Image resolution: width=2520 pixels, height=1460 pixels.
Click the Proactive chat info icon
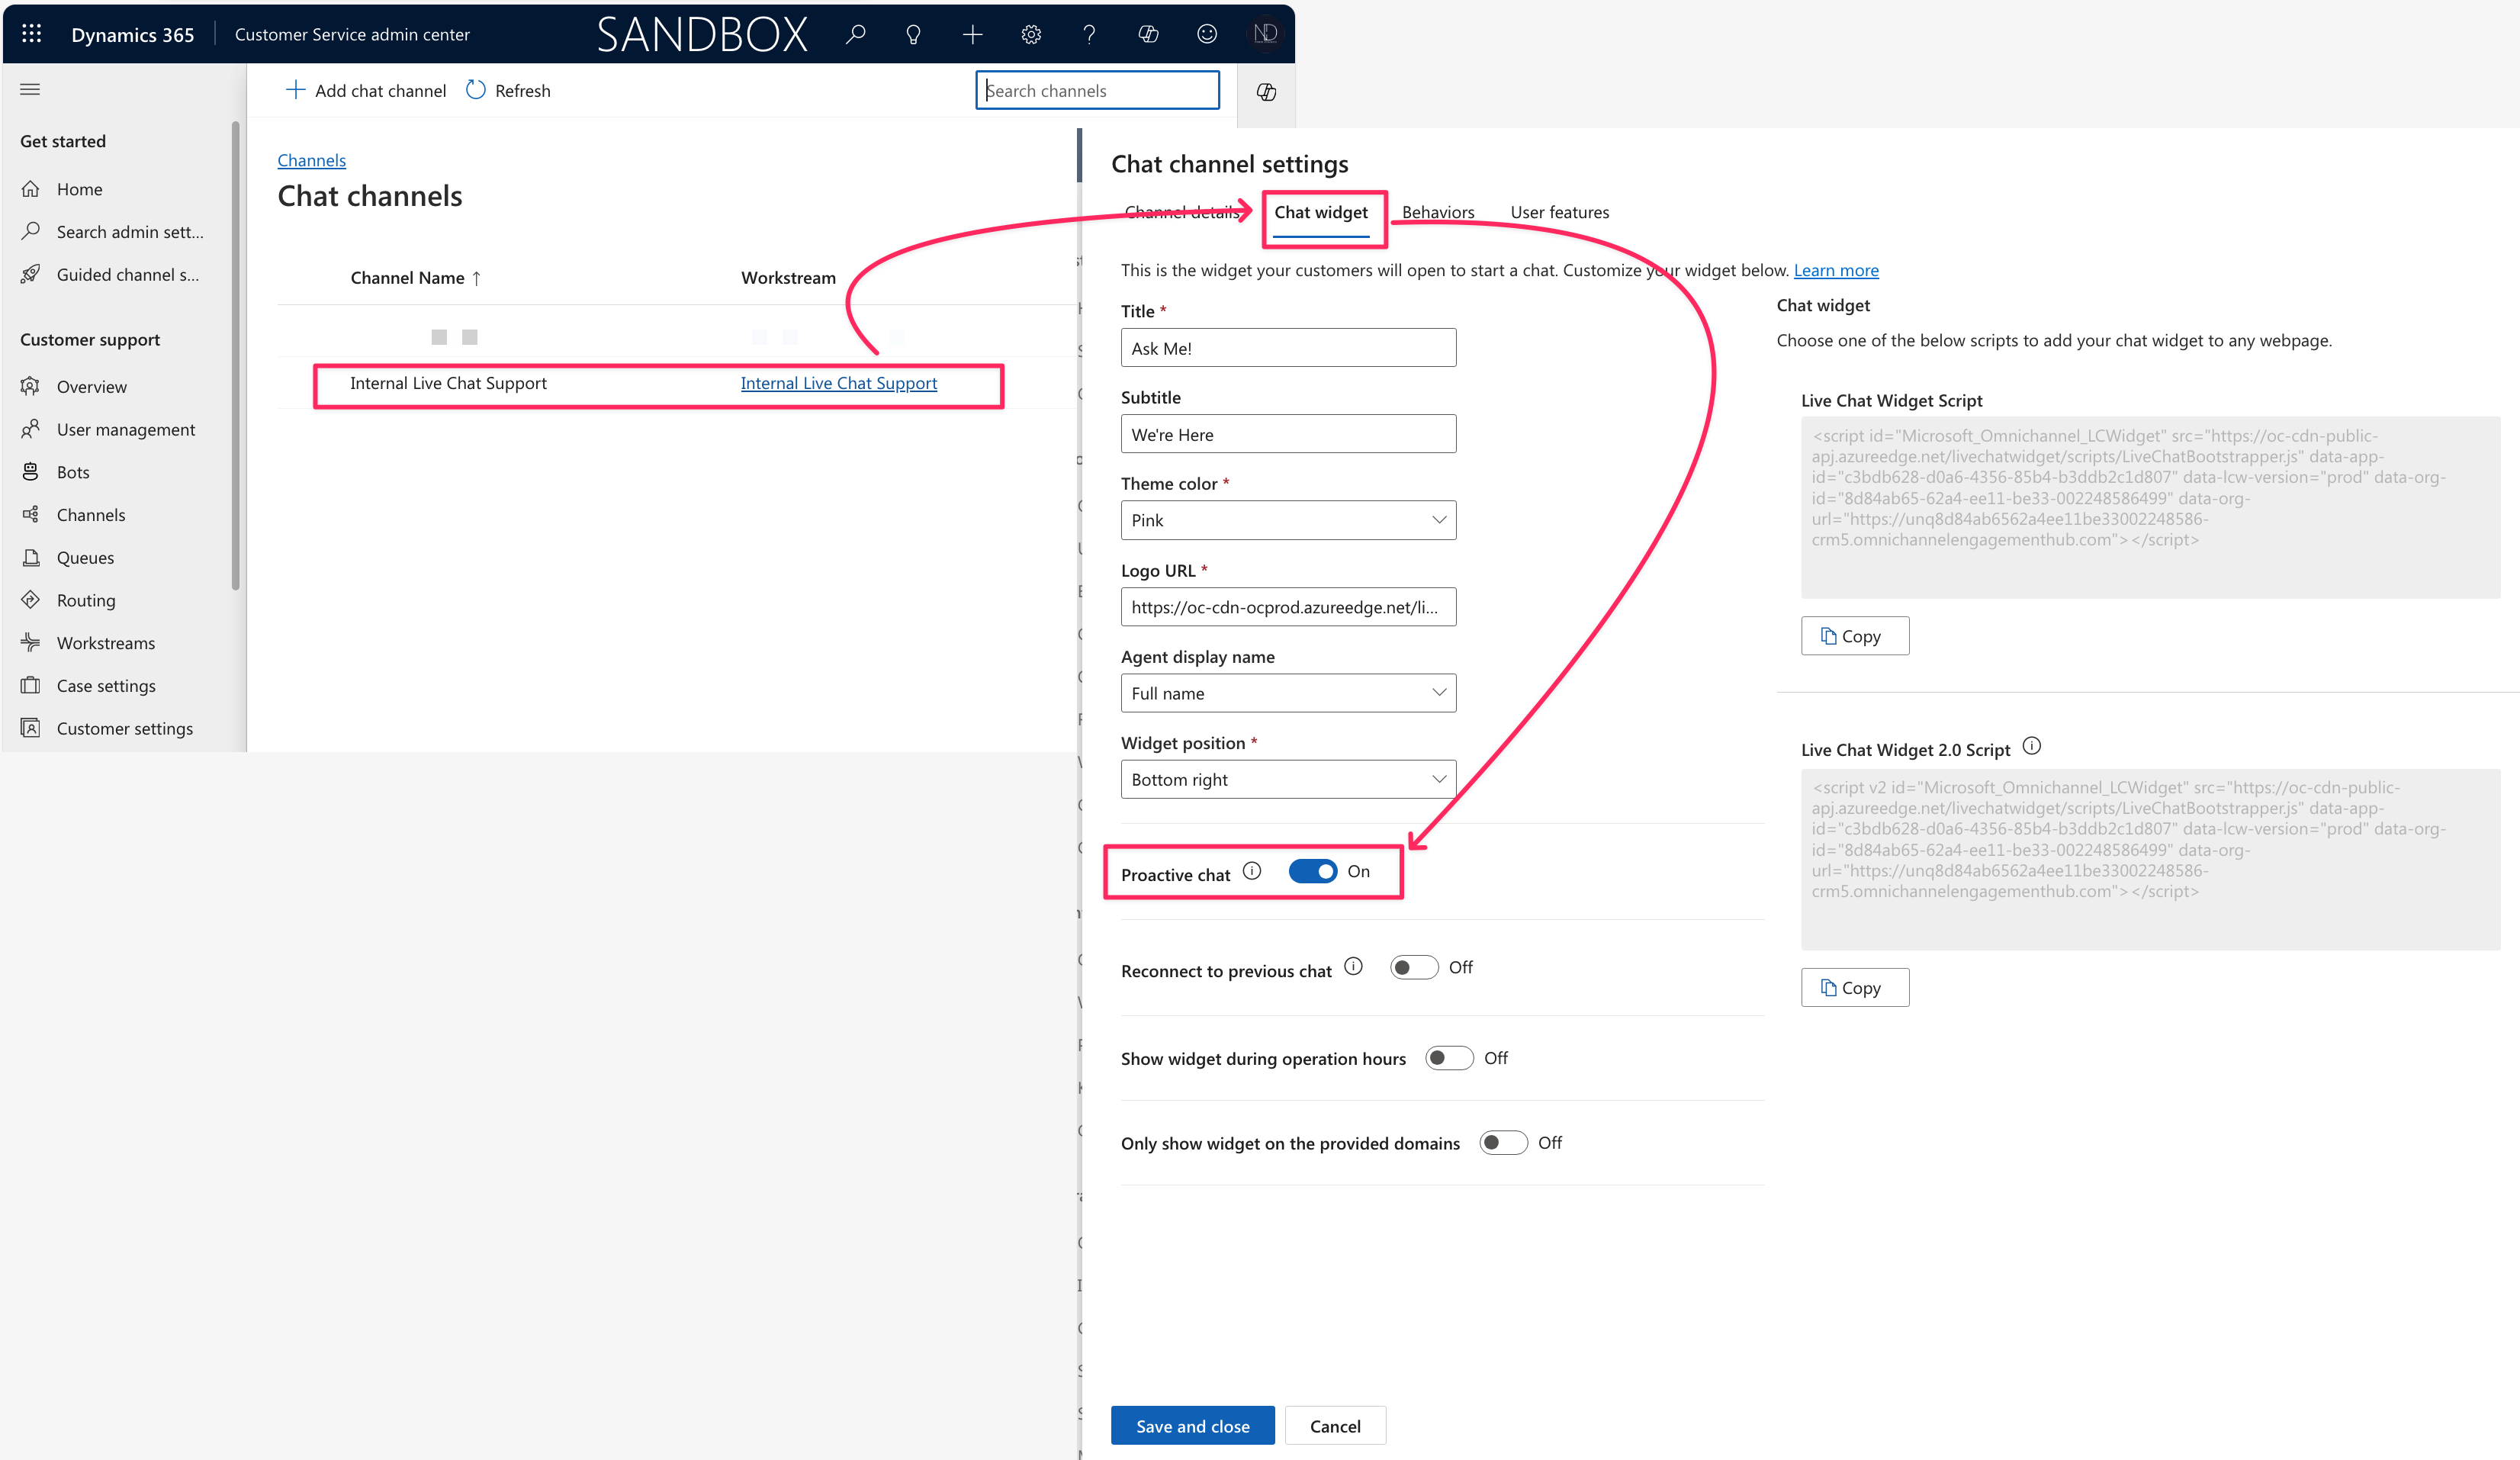click(1252, 871)
